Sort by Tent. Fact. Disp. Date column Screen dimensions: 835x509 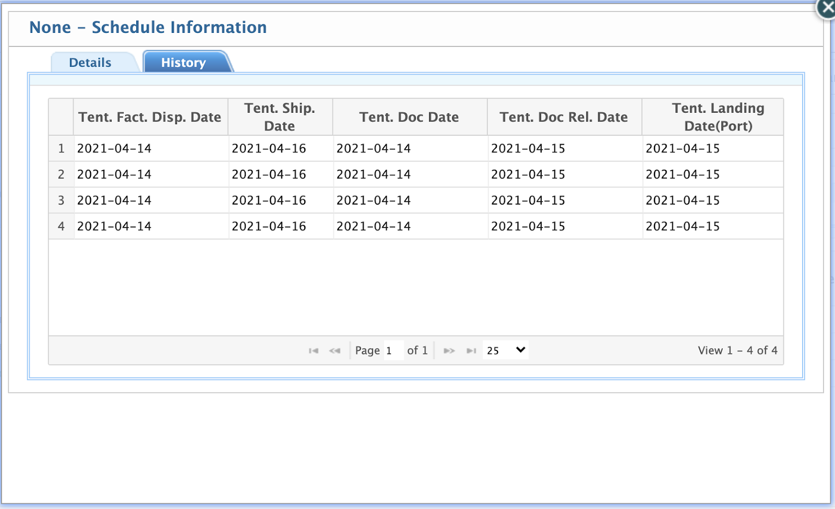[150, 117]
